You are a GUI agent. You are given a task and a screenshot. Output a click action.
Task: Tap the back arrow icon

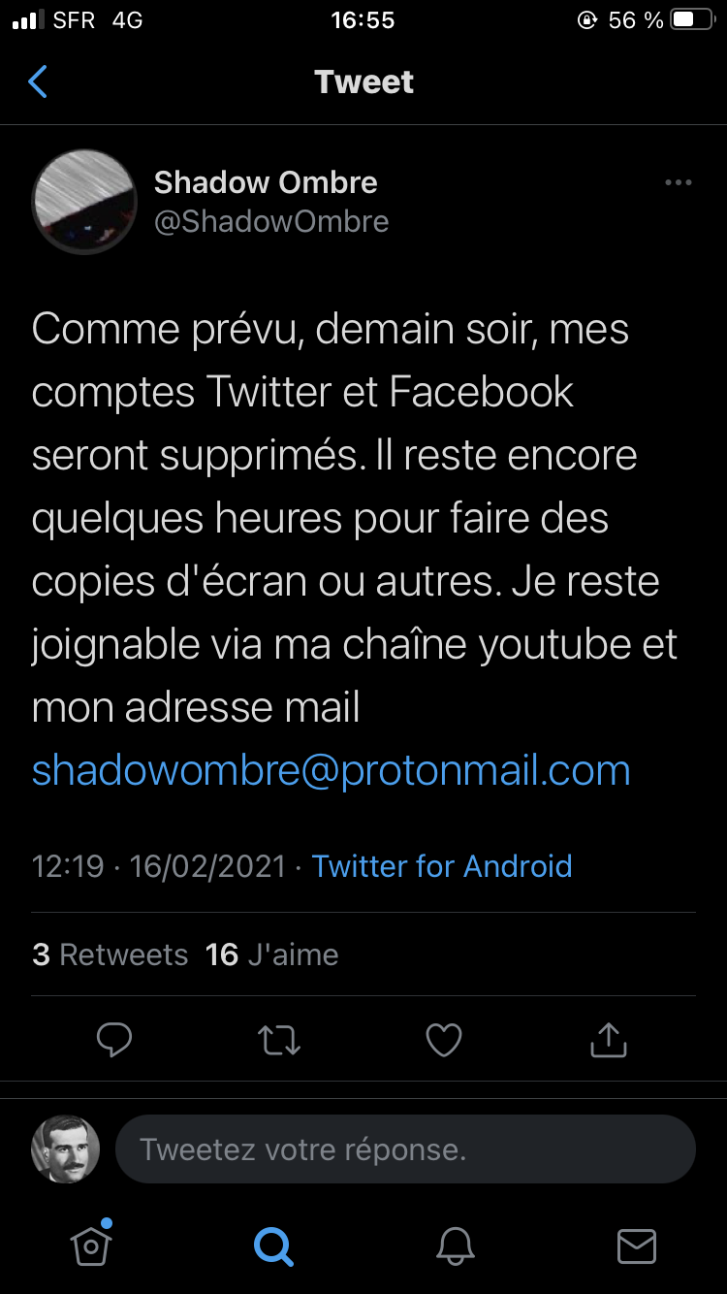(x=38, y=82)
